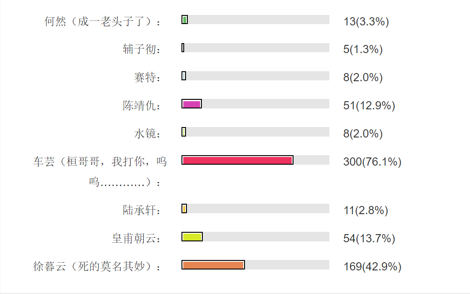The width and height of the screenshot is (470, 294).
Task: Click the yellow-green 皇甫朝云 bar
Action: 192,237
